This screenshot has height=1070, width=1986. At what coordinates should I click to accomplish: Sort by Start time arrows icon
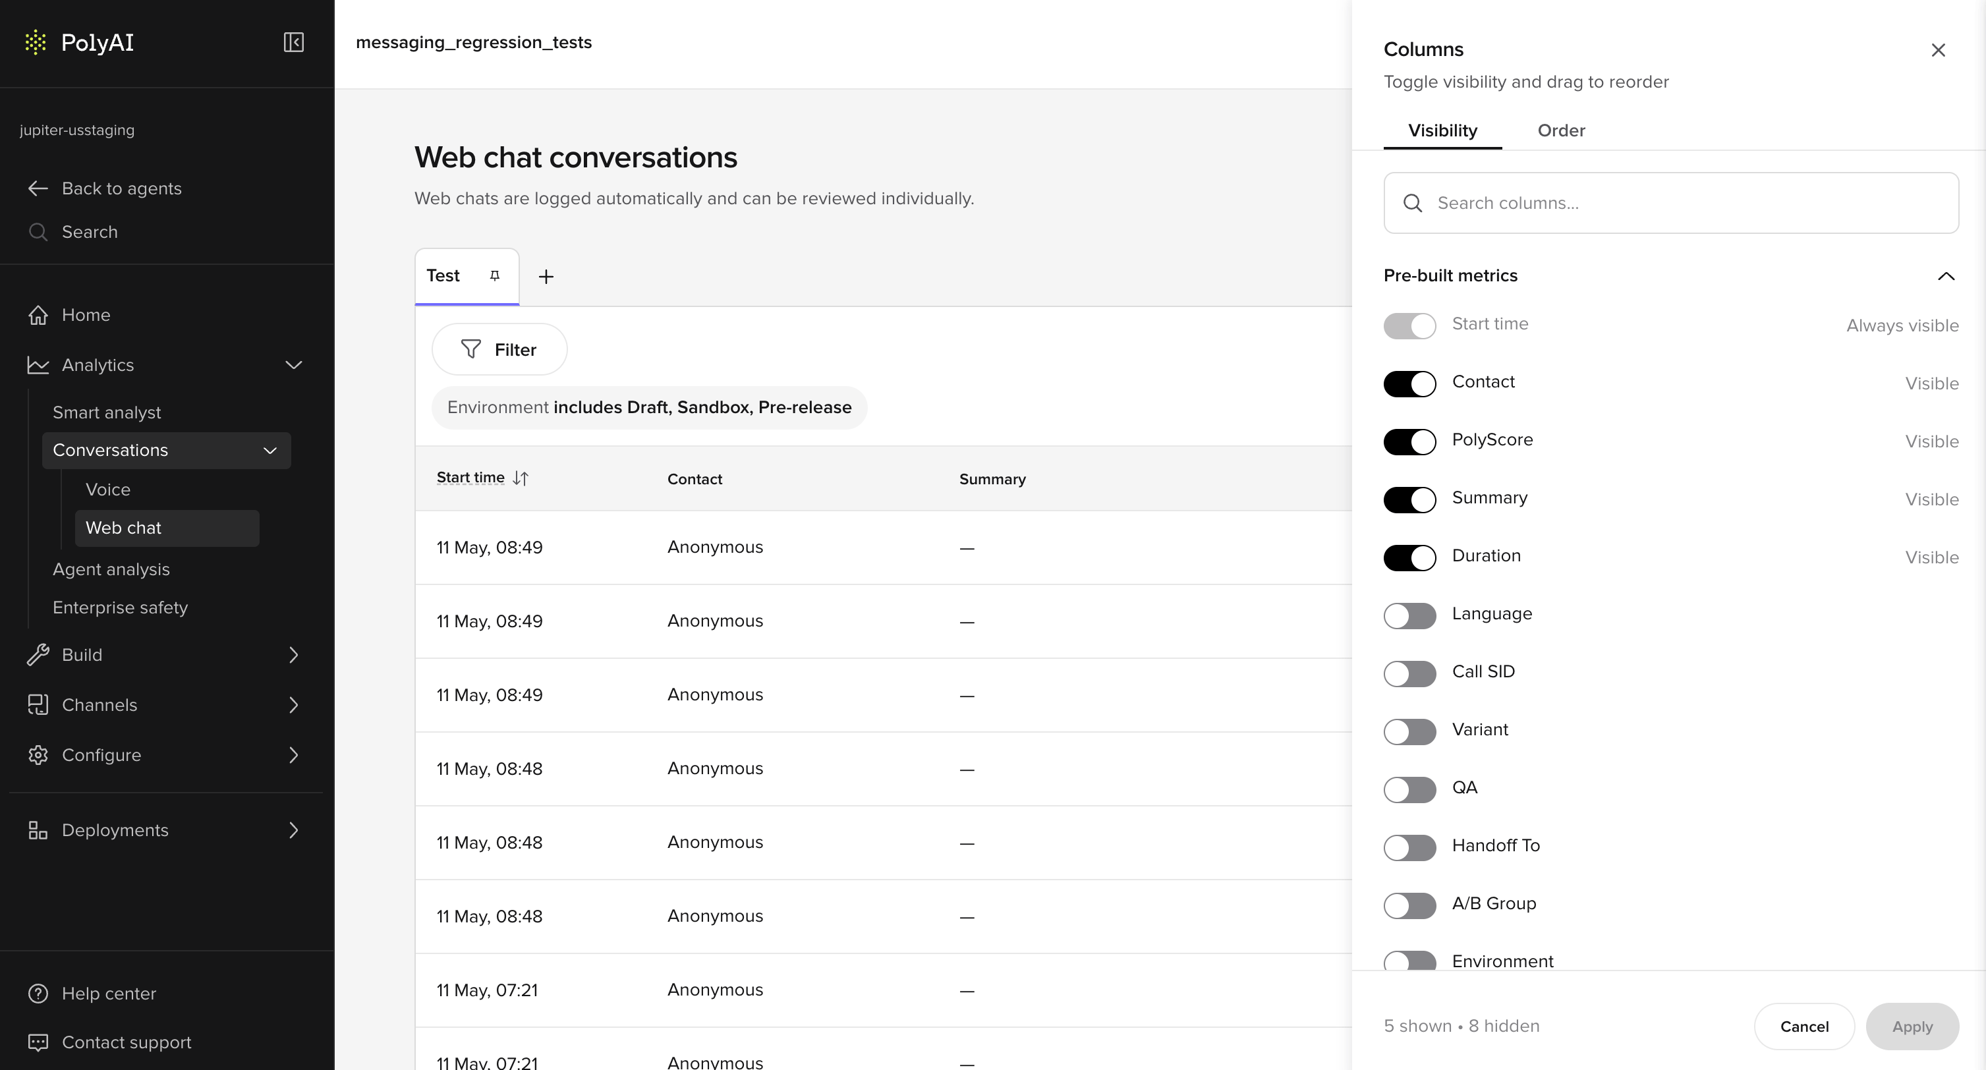pos(521,479)
